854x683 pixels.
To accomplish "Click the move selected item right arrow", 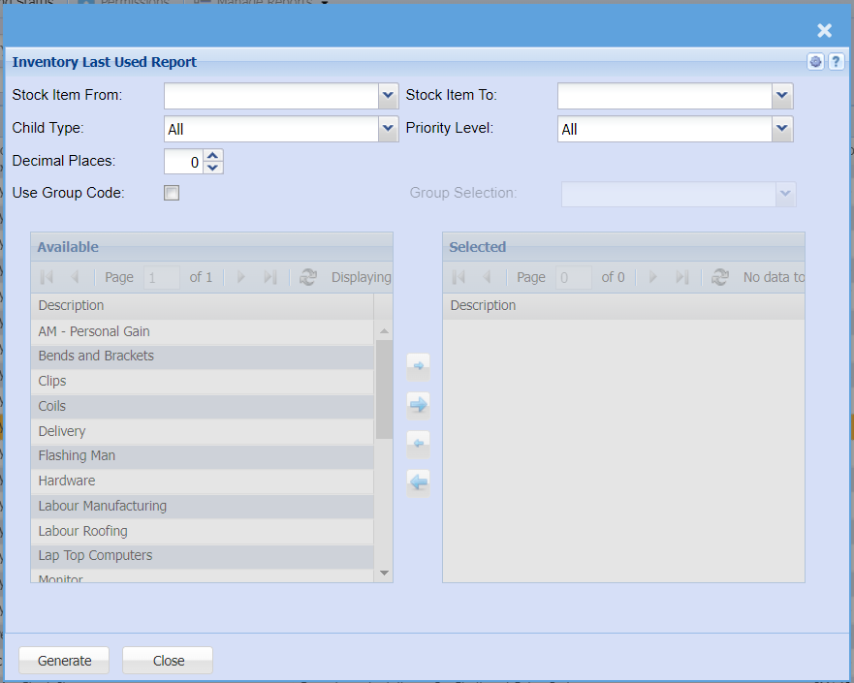I will pyautogui.click(x=418, y=366).
